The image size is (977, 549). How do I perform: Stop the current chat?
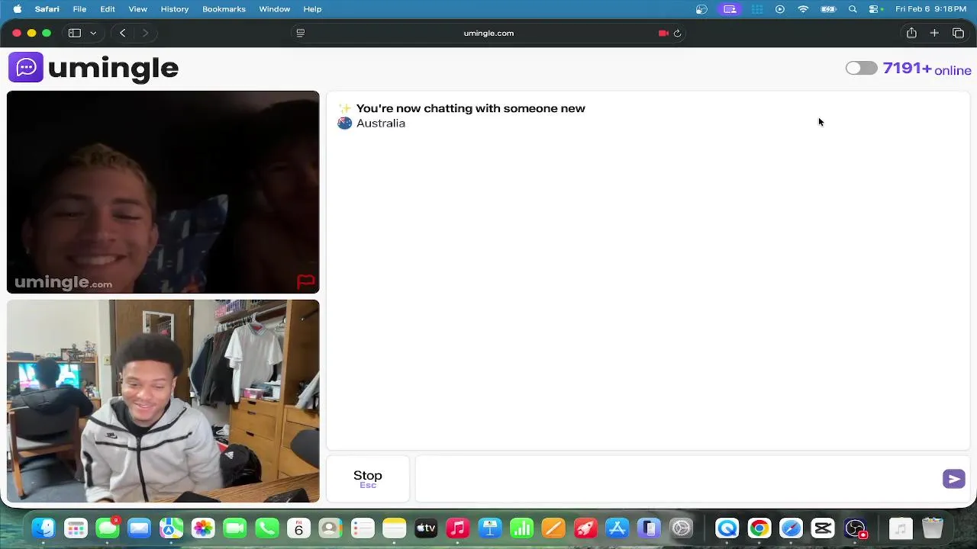click(368, 479)
